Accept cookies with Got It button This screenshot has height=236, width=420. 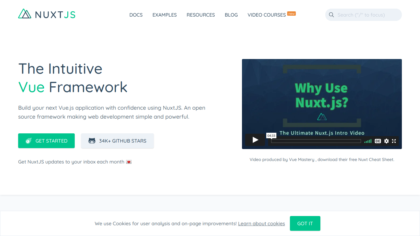tap(305, 223)
